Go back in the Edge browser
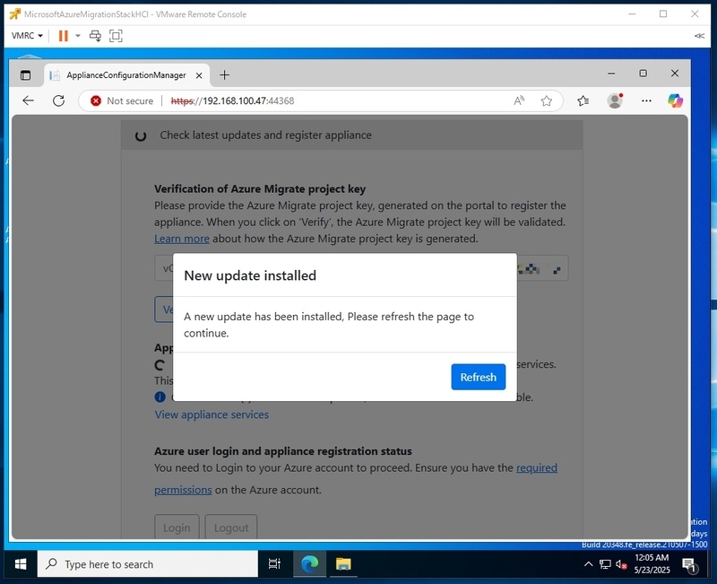Image resolution: width=717 pixels, height=584 pixels. click(29, 100)
